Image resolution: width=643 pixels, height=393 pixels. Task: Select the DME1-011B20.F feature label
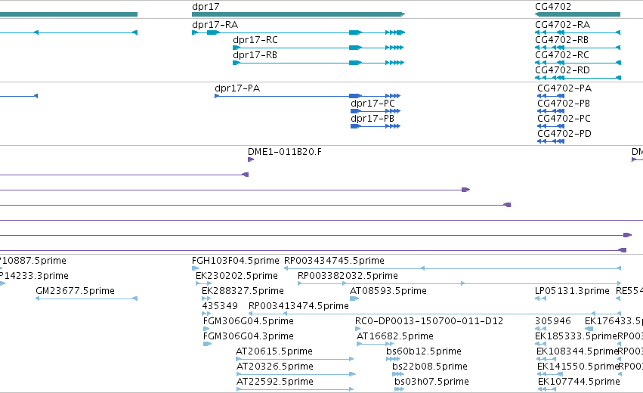(x=285, y=152)
